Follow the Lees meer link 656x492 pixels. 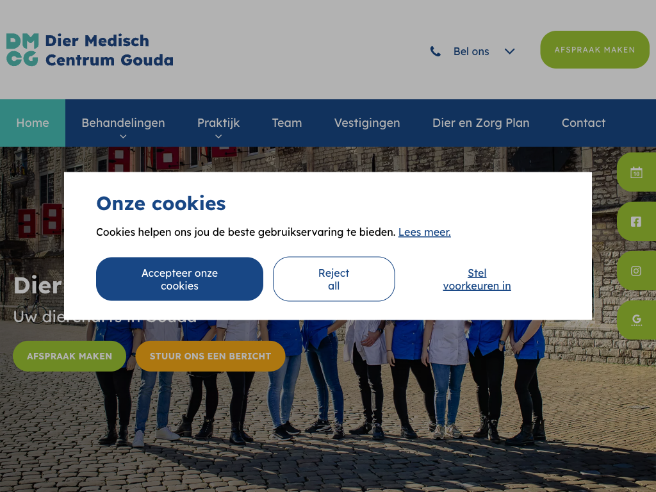[424, 232]
